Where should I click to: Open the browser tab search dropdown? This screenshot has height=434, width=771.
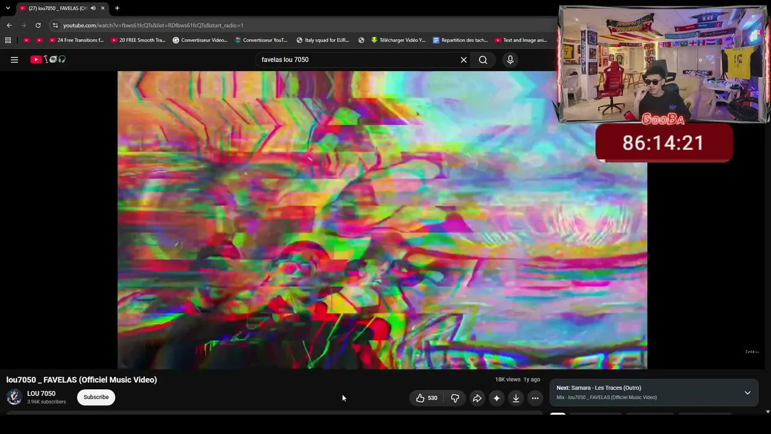tap(8, 8)
